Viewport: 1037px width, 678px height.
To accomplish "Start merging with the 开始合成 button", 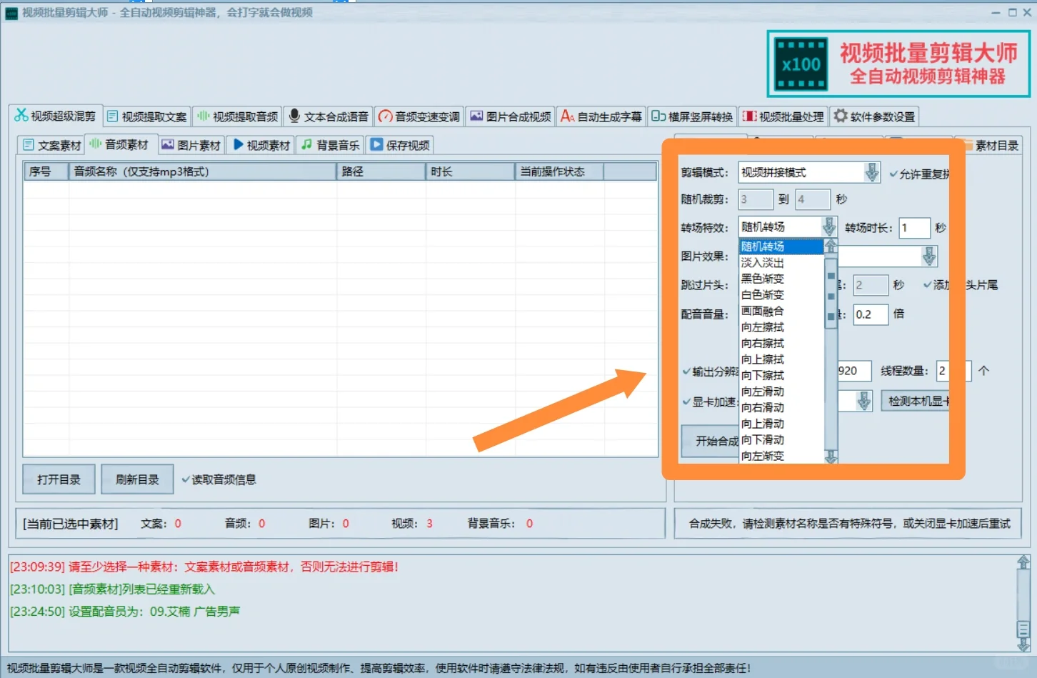I will pos(711,441).
